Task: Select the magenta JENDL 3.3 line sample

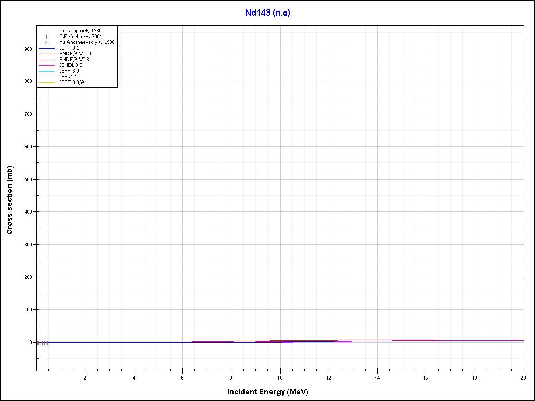Action: pos(46,65)
